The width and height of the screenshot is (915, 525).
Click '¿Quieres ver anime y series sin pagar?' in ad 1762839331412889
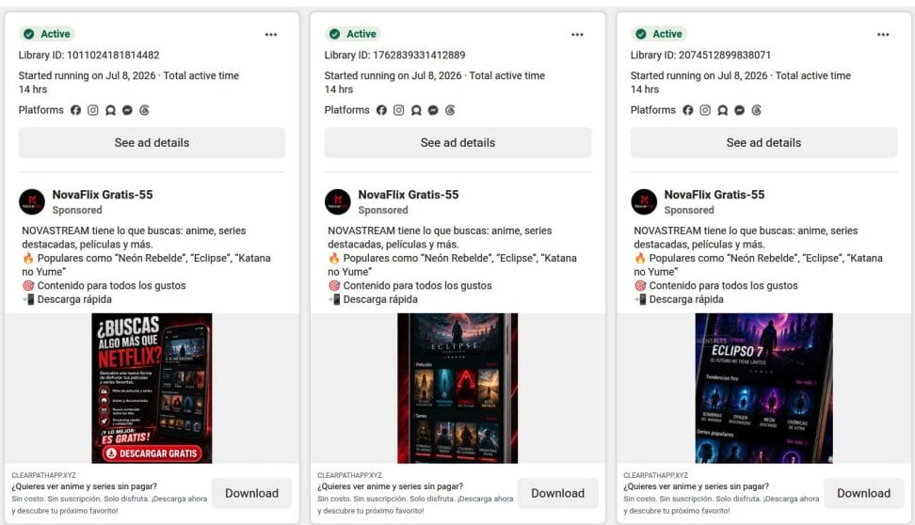point(390,485)
